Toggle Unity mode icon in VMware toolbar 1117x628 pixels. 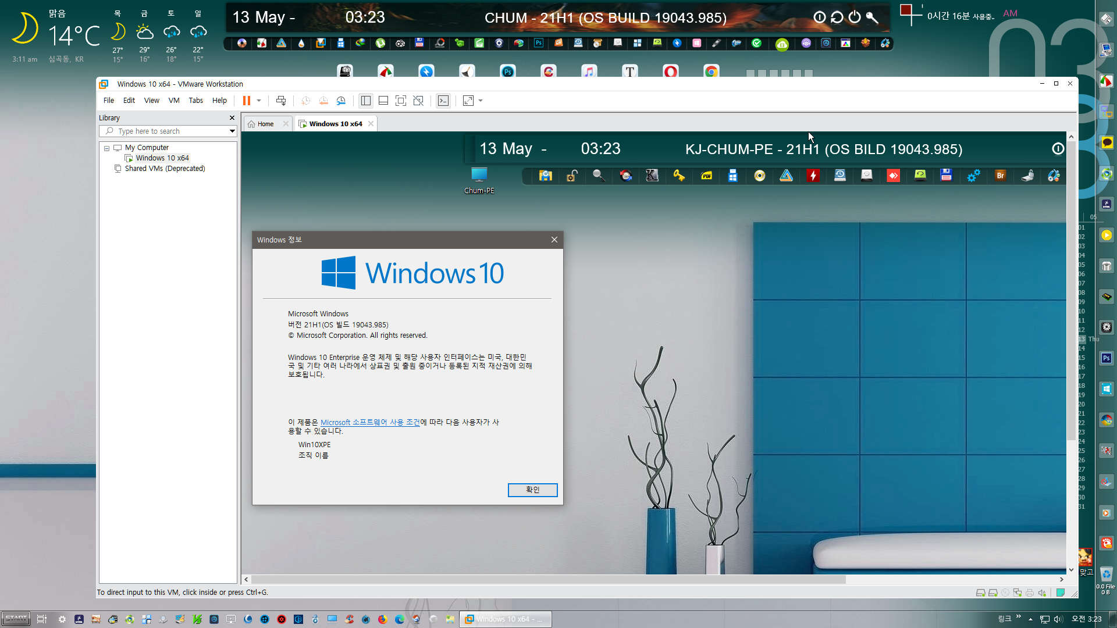pyautogui.click(x=418, y=101)
